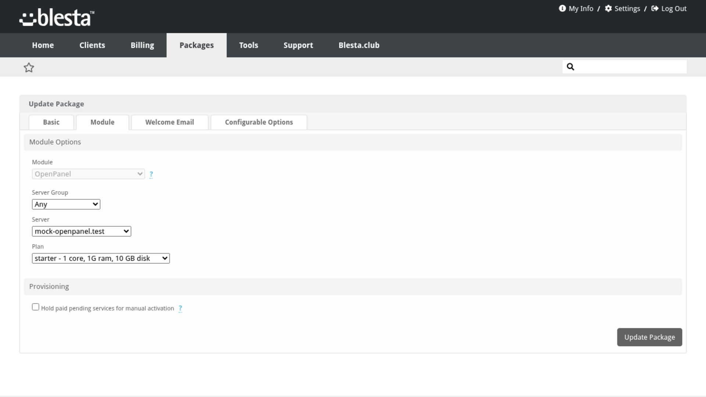Click the Update Package panel title
This screenshot has height=397, width=706.
click(56, 104)
